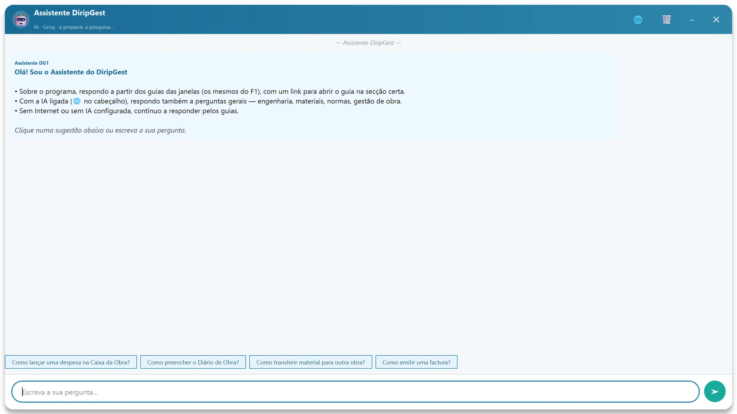Click the '— Assistente DiripGest —' separator caption
This screenshot has height=414, width=737.
click(368, 43)
